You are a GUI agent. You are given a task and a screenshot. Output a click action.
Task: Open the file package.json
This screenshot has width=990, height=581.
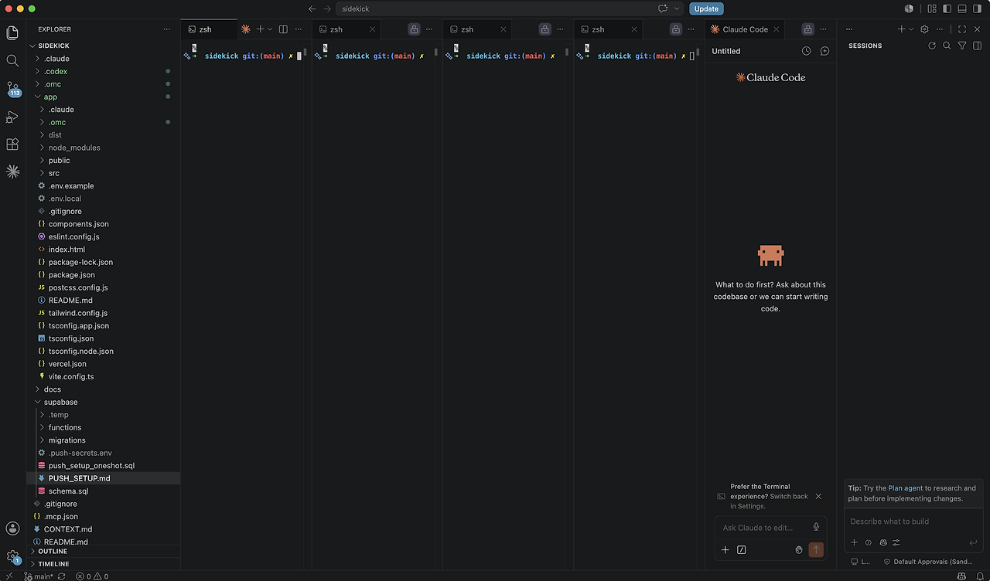104,274
